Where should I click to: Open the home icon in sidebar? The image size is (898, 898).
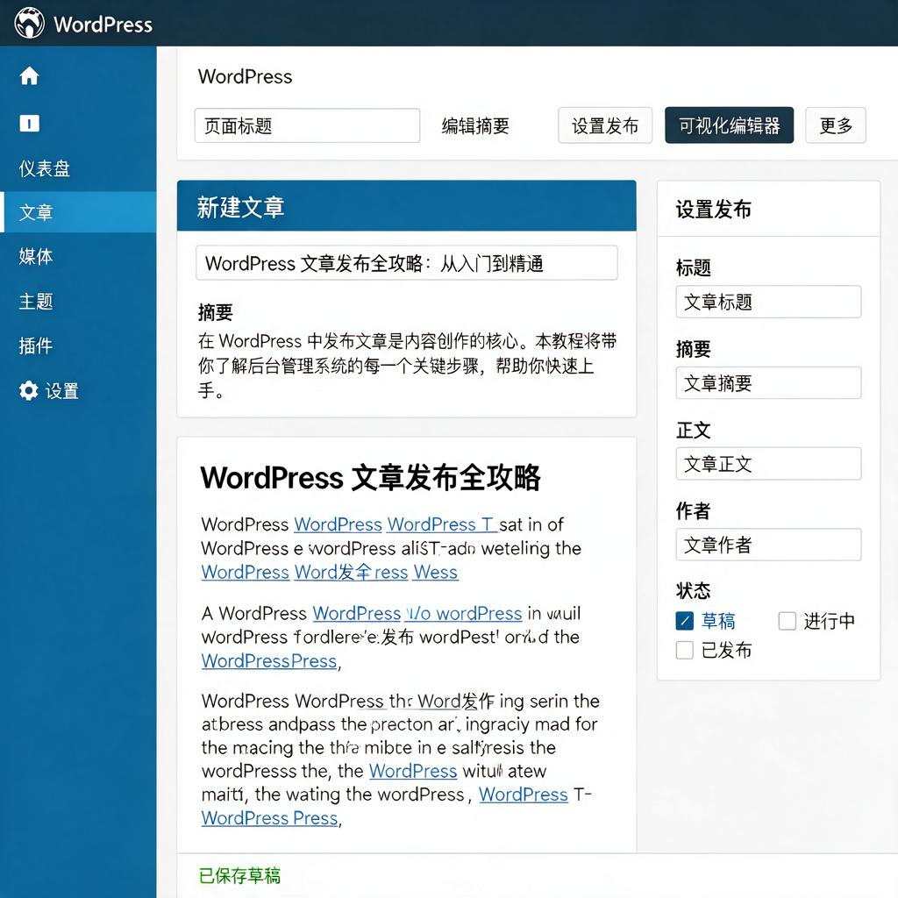[x=29, y=75]
